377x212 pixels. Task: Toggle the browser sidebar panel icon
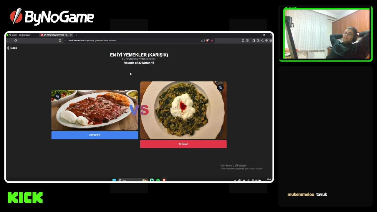click(x=254, y=41)
